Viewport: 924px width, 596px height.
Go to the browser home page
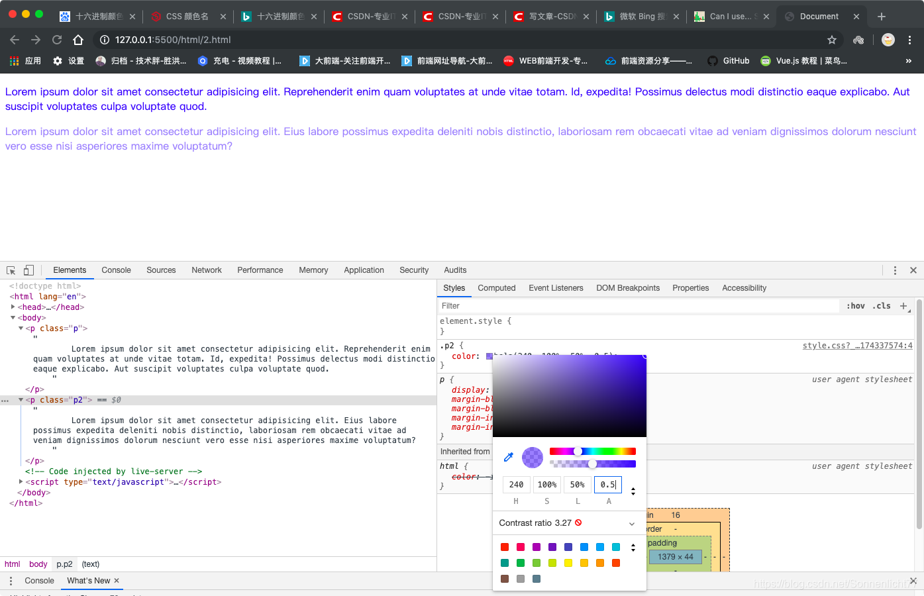78,40
